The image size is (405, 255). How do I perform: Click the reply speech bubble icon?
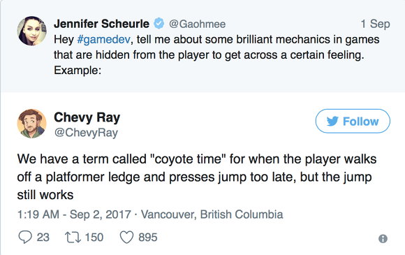point(25,237)
